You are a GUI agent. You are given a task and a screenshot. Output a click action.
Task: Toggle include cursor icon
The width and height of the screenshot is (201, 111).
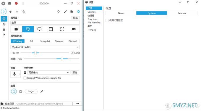point(4,12)
